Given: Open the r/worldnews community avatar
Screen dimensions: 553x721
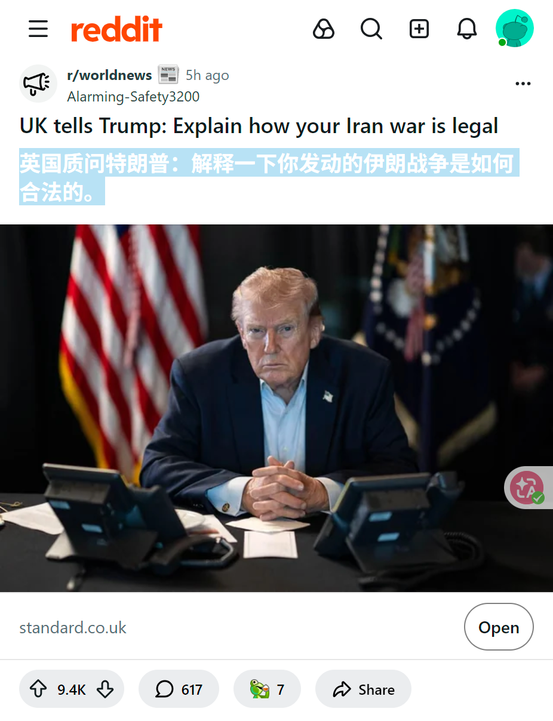Looking at the screenshot, I should point(38,84).
